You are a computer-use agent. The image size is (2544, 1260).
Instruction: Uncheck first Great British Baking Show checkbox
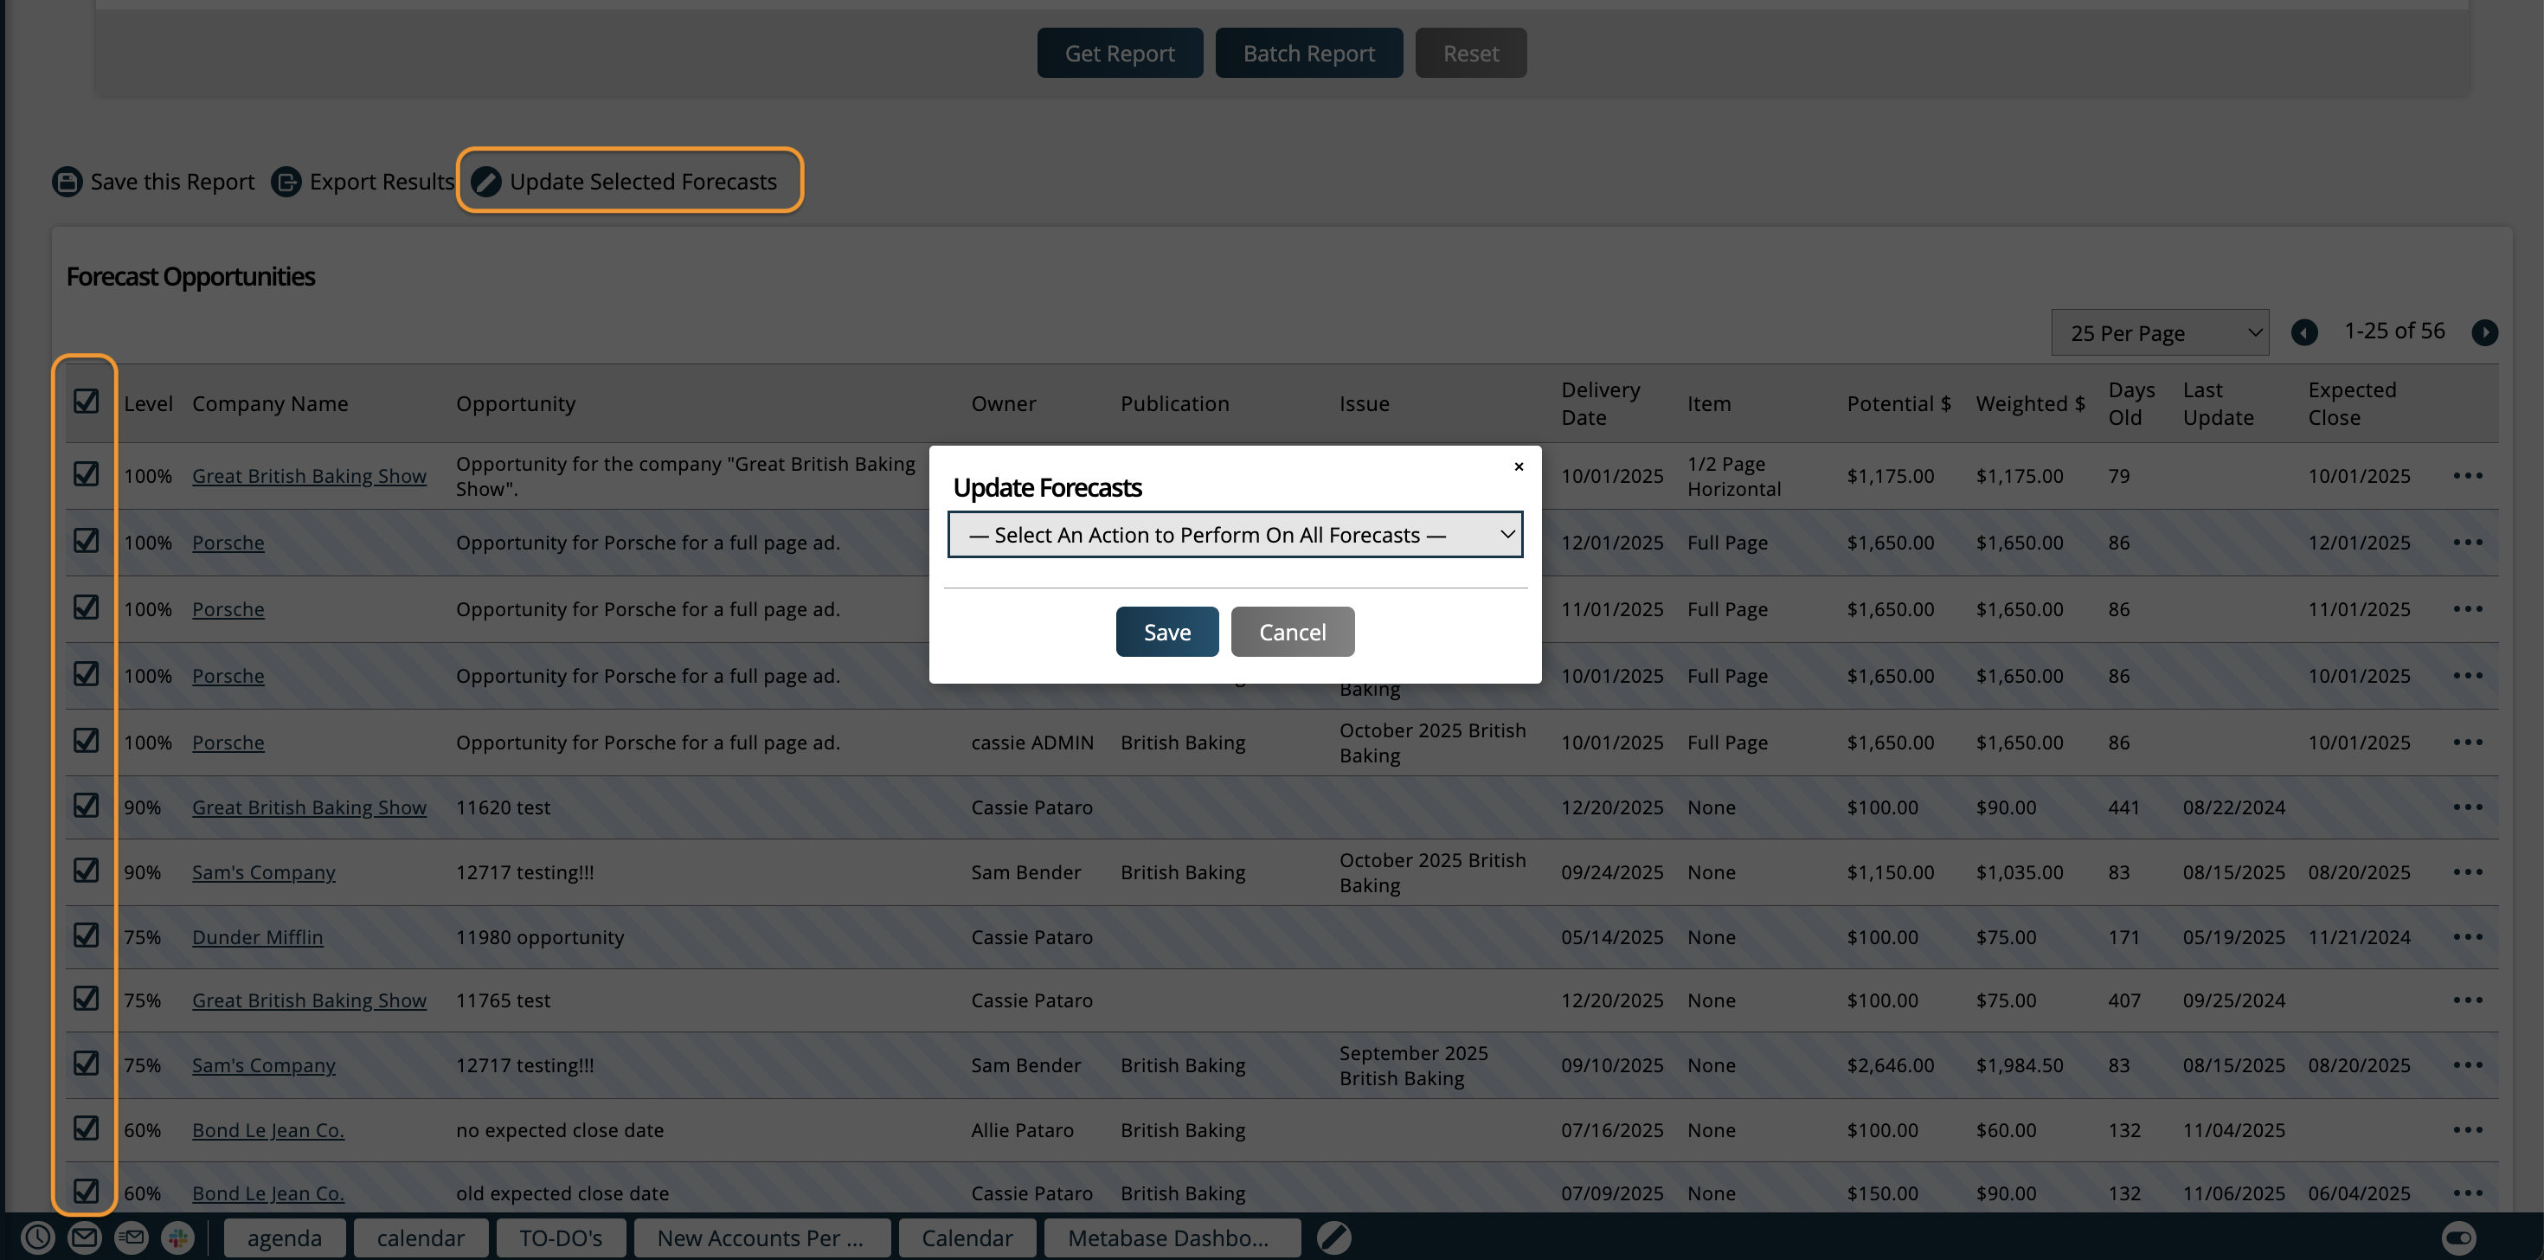click(86, 474)
